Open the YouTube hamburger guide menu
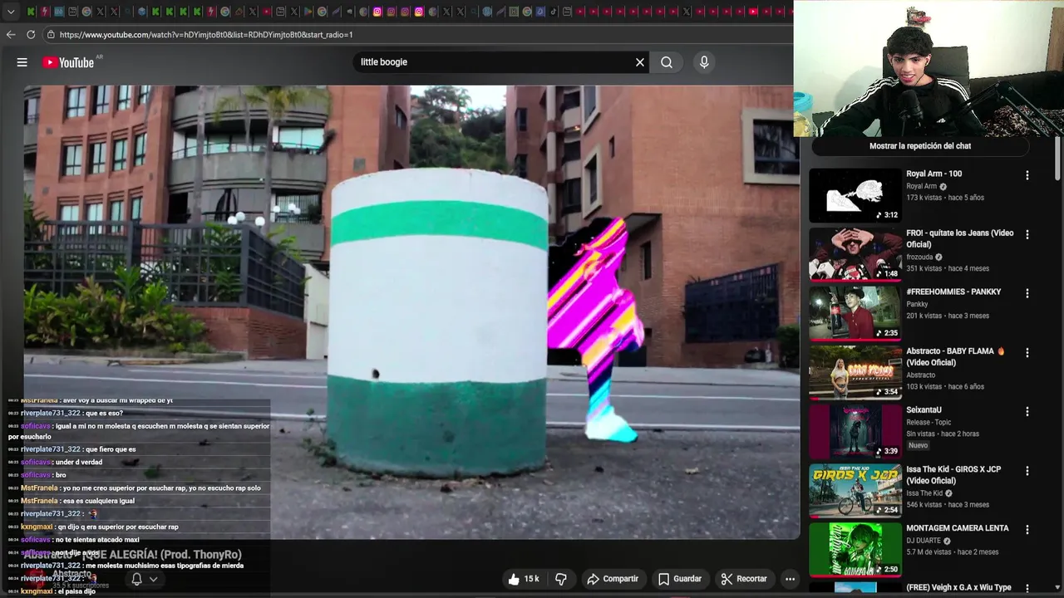 click(22, 62)
